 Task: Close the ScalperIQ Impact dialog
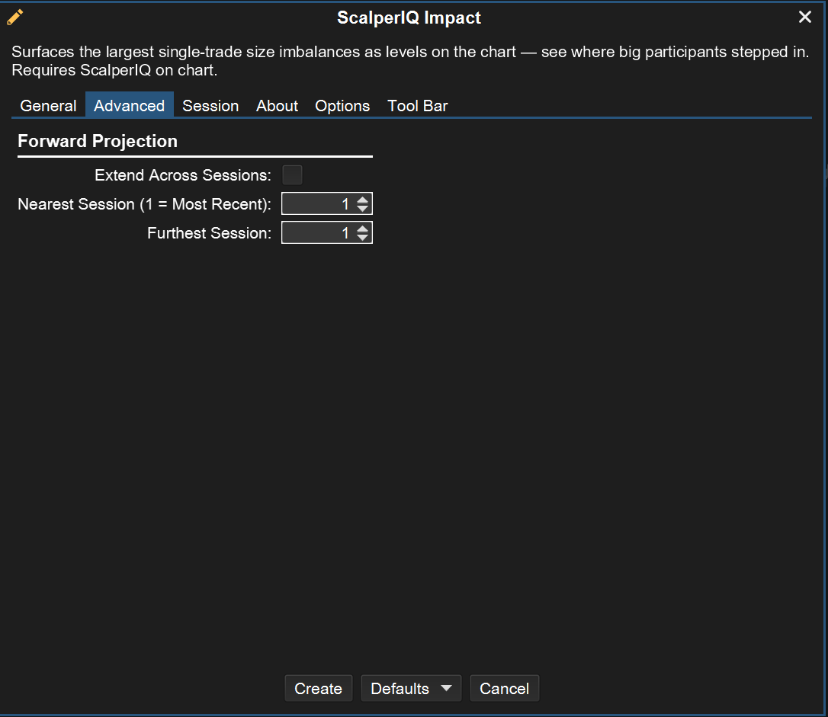point(805,18)
